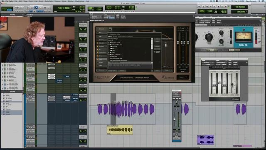
Task: Open the Setup menu
Action: point(64,1)
